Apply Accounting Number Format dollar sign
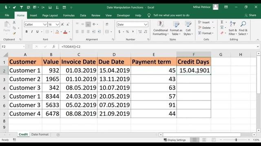261x146 pixels. [119, 32]
